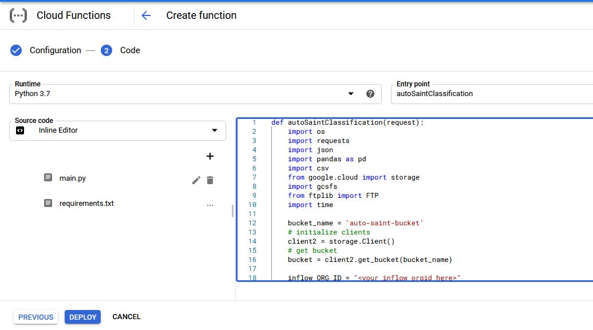Click 'bucket = client2.get_bucket(bucket_name)' line
Image resolution: width=593 pixels, height=330 pixels.
pos(370,260)
